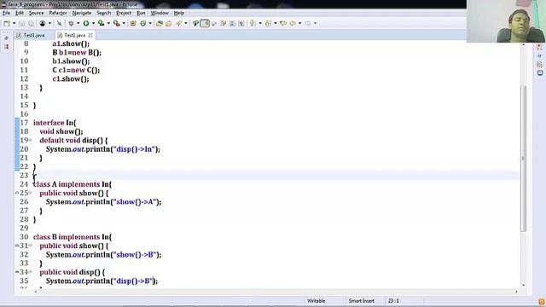Click the Last Edit Location icon

(x=283, y=23)
